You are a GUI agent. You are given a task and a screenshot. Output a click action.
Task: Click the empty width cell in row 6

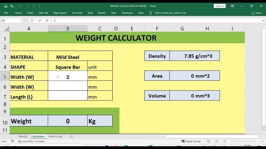tap(68, 86)
